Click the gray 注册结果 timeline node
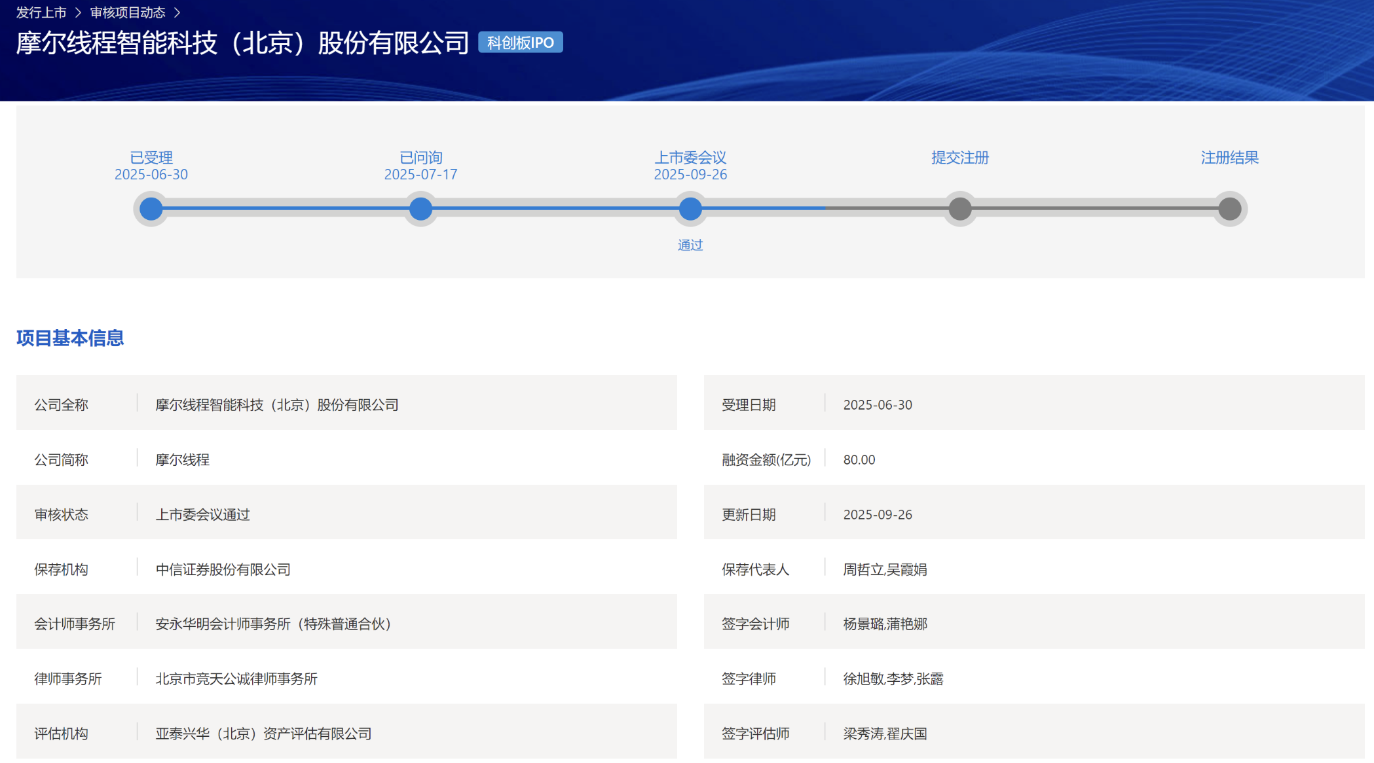 coord(1229,209)
